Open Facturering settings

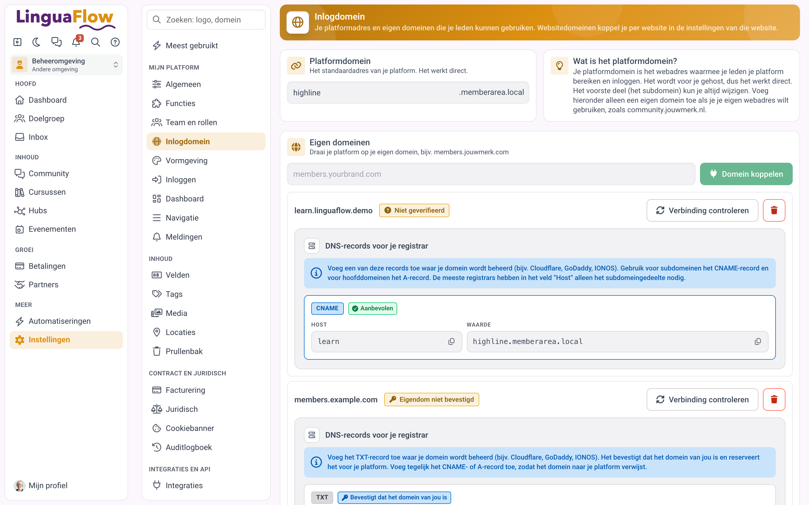point(206,390)
